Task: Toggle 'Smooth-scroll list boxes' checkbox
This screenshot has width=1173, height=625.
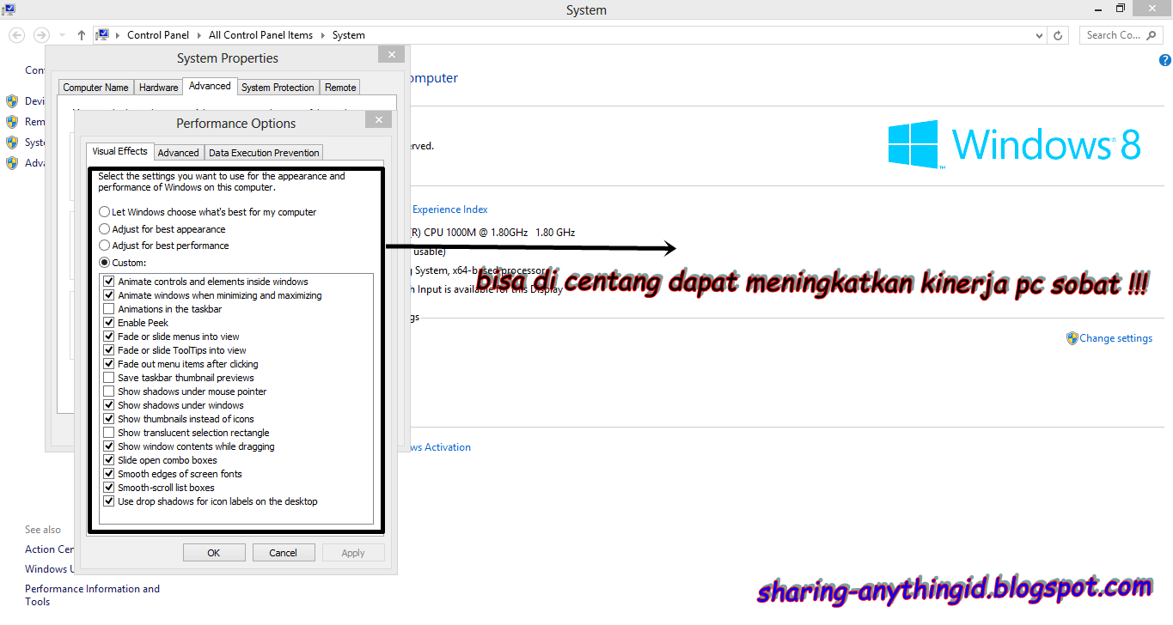Action: click(x=108, y=488)
